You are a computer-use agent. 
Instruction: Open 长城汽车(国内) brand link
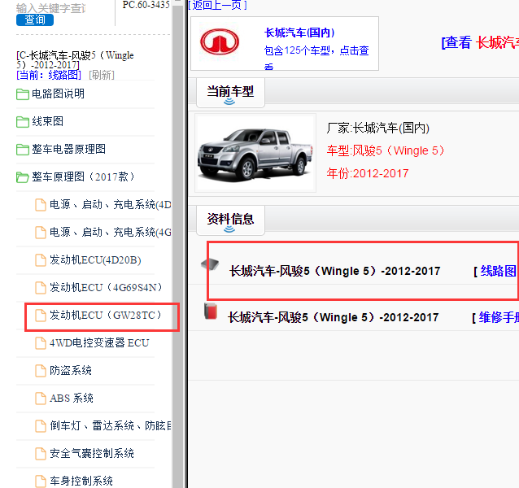[299, 33]
